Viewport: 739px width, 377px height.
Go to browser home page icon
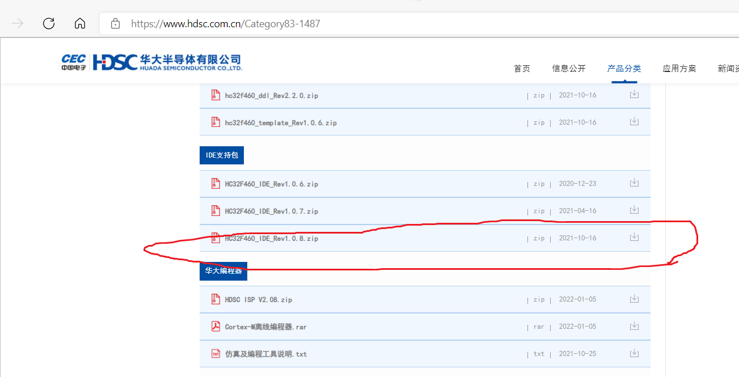click(x=80, y=23)
